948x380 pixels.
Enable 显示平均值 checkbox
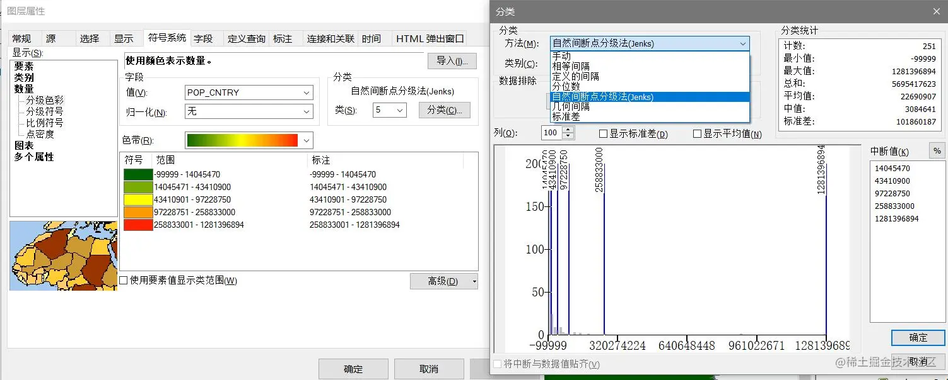coord(697,134)
